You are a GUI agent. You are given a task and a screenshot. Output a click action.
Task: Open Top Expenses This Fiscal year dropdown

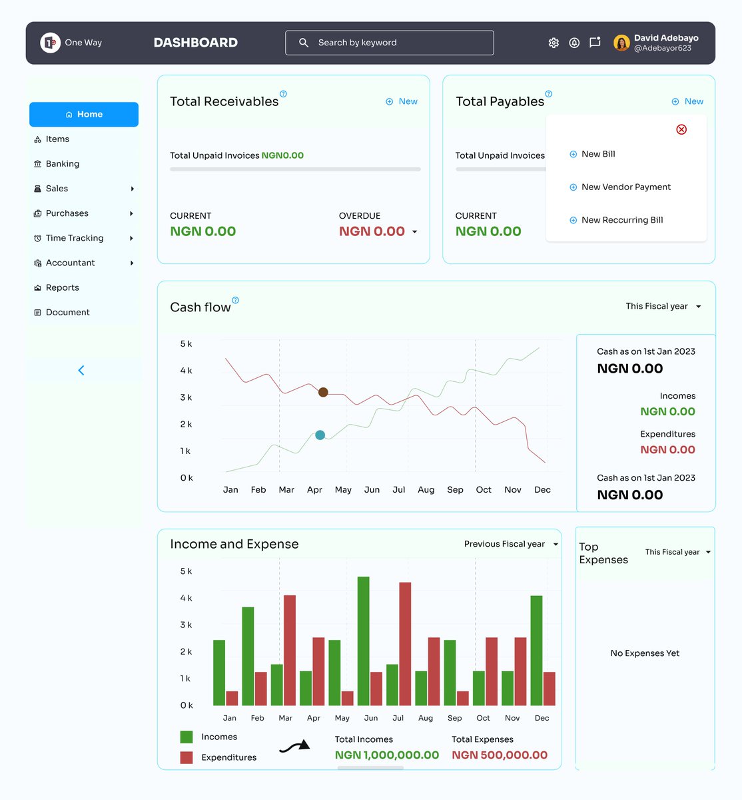click(678, 552)
